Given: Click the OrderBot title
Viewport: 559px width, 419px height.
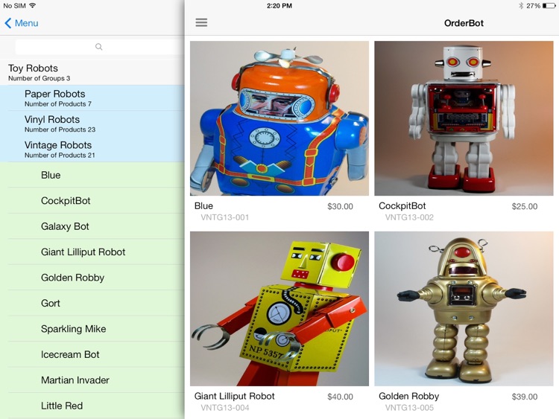Looking at the screenshot, I should pos(464,23).
